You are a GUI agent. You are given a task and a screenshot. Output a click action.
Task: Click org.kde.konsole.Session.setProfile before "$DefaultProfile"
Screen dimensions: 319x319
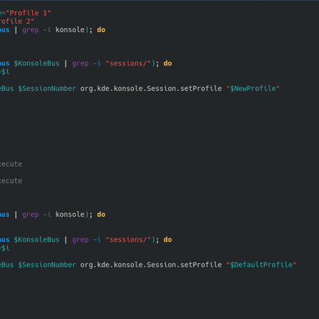coord(151,265)
